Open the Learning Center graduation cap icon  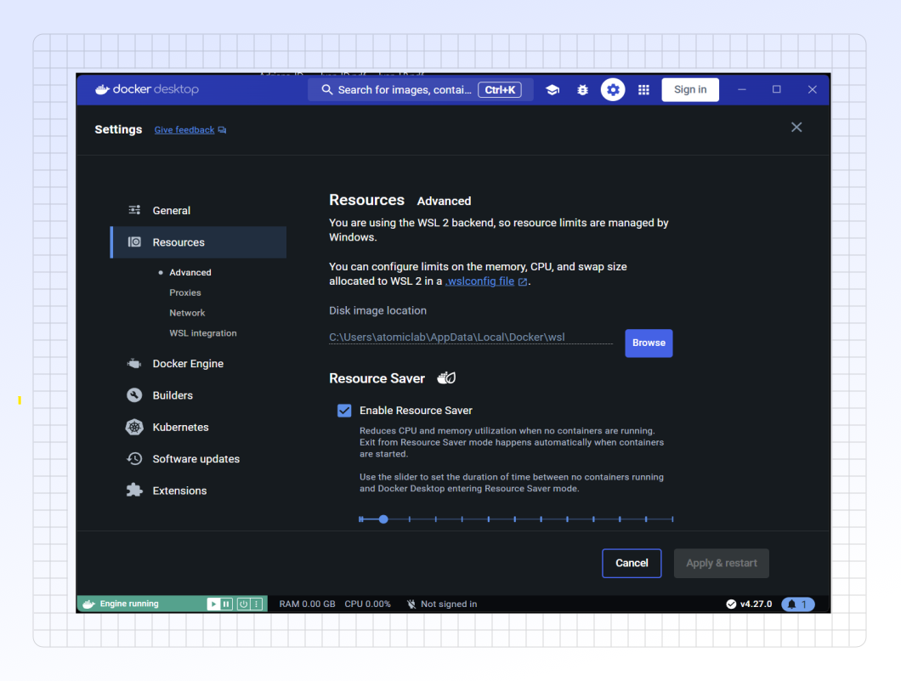click(x=552, y=90)
